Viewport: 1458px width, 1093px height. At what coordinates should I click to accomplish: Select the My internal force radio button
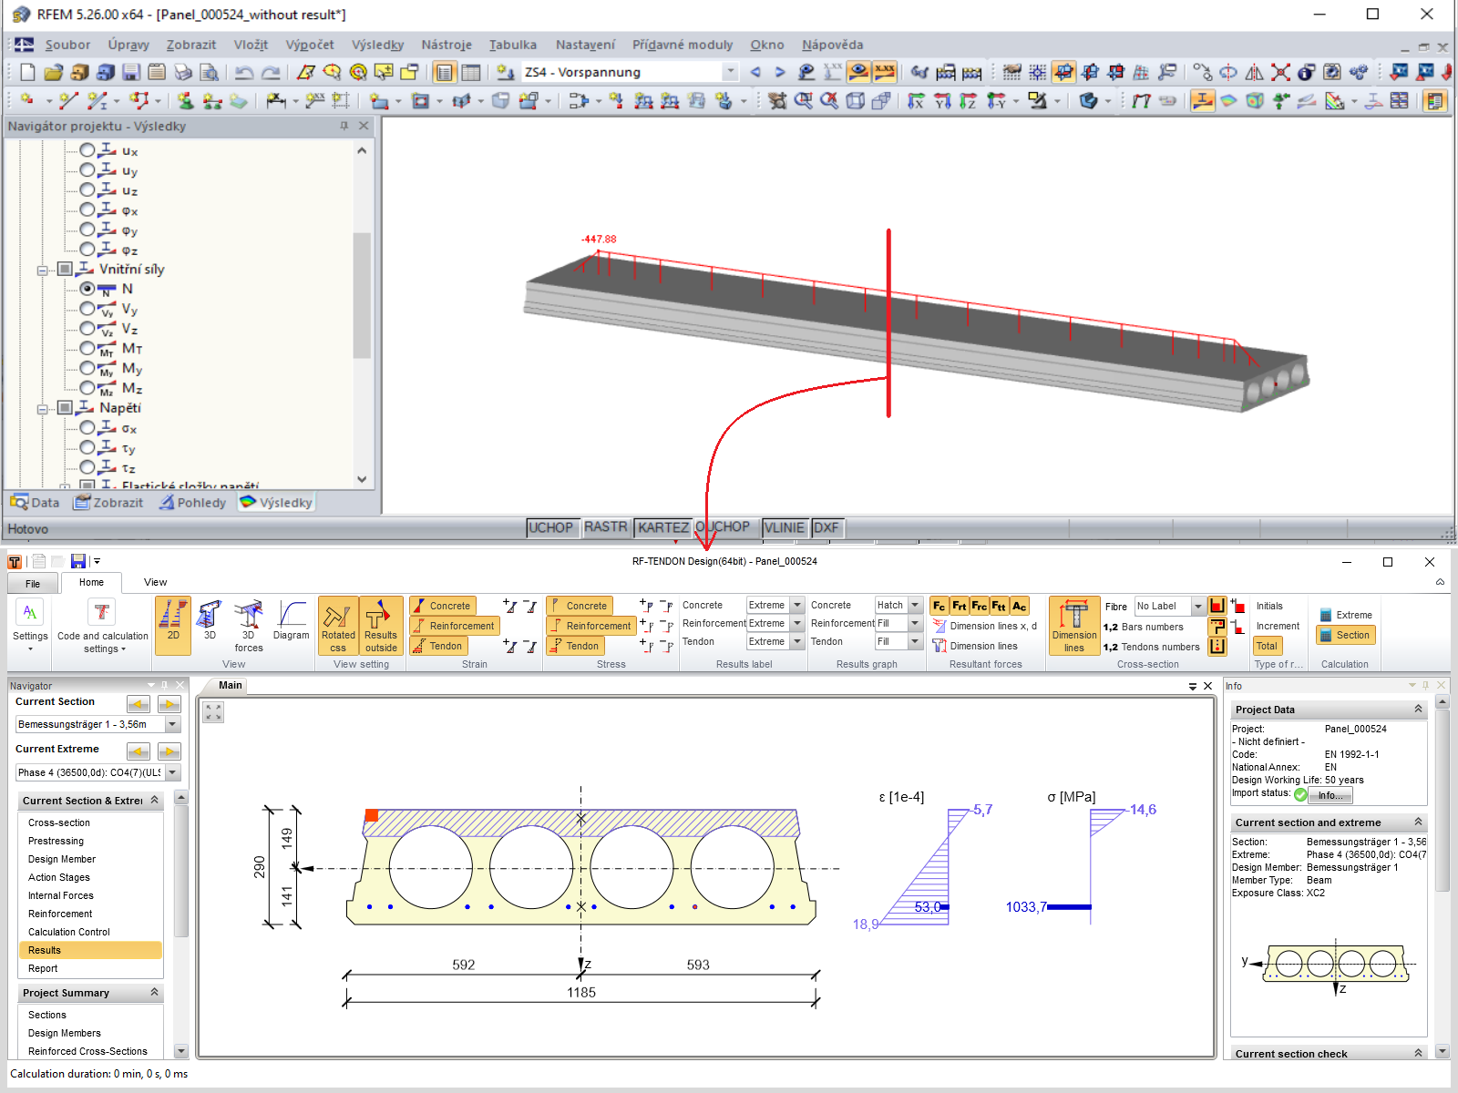87,368
